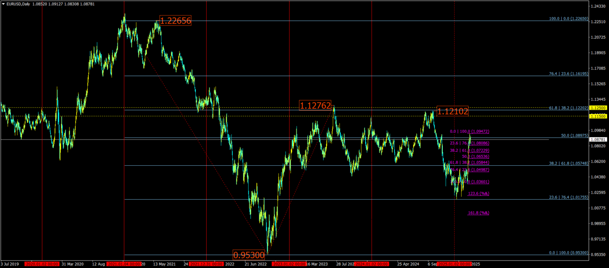Select Fibonacci level 38.2 | 61.8 (1.05748)

(568, 163)
